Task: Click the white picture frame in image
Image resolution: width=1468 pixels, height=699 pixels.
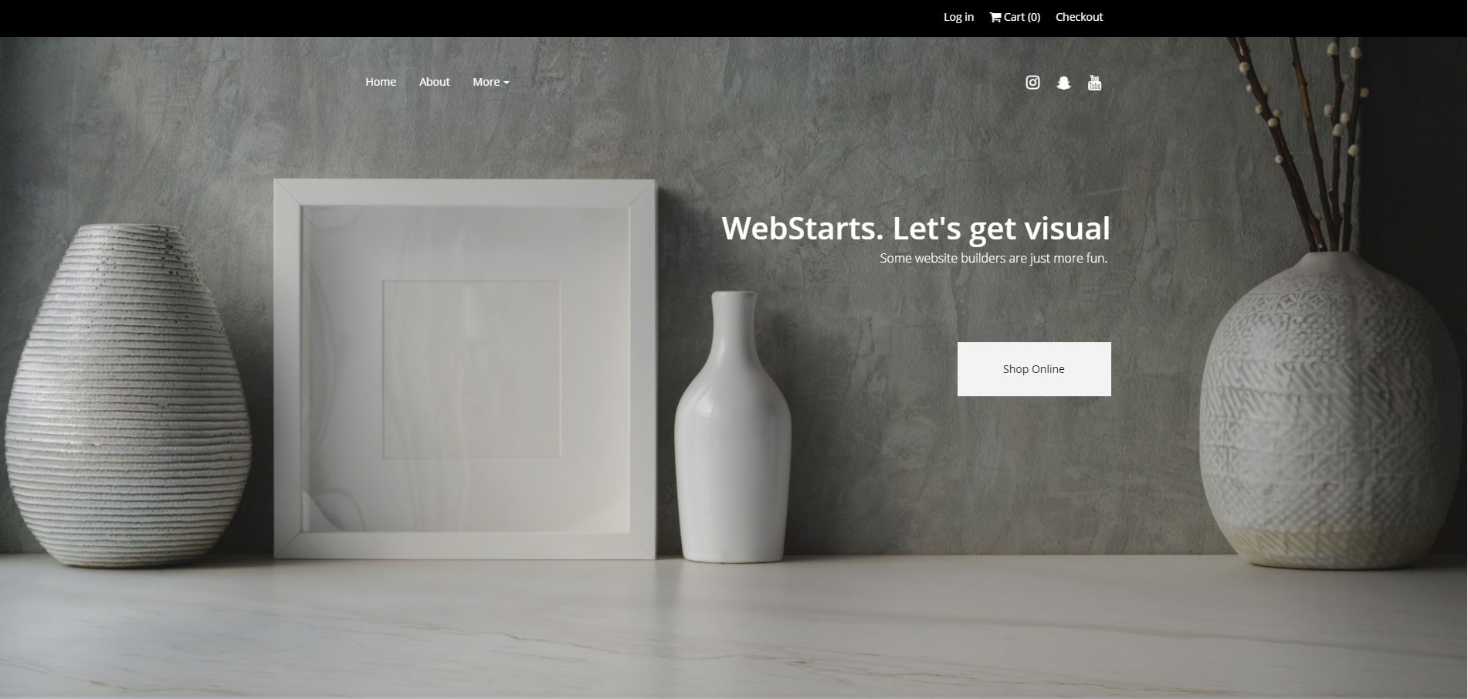Action: pyautogui.click(x=465, y=369)
